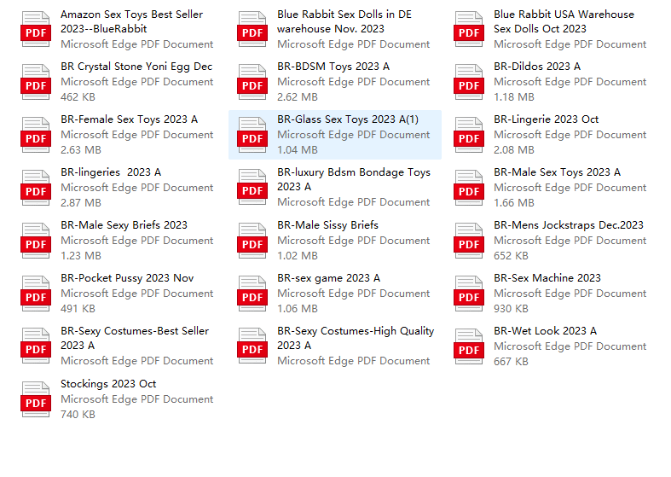The image size is (671, 477).
Task: Click size '1.66 MB' under BR-Male Sex Toys
Action: pyautogui.click(x=514, y=203)
